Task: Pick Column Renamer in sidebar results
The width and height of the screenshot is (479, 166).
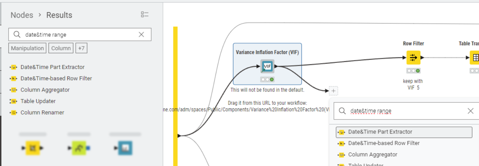Action: (42, 113)
